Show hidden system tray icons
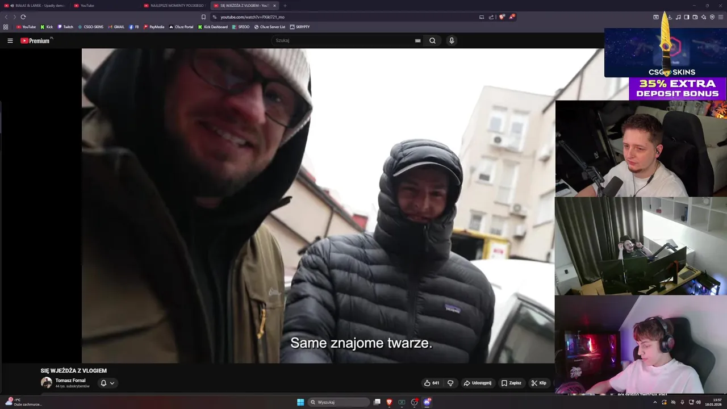 (x=655, y=402)
